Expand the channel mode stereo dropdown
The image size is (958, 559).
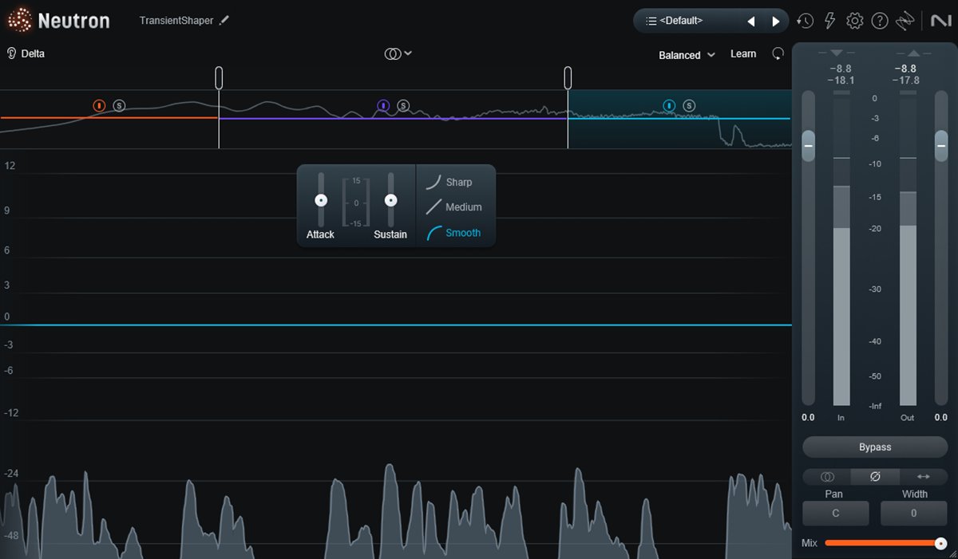pos(398,53)
